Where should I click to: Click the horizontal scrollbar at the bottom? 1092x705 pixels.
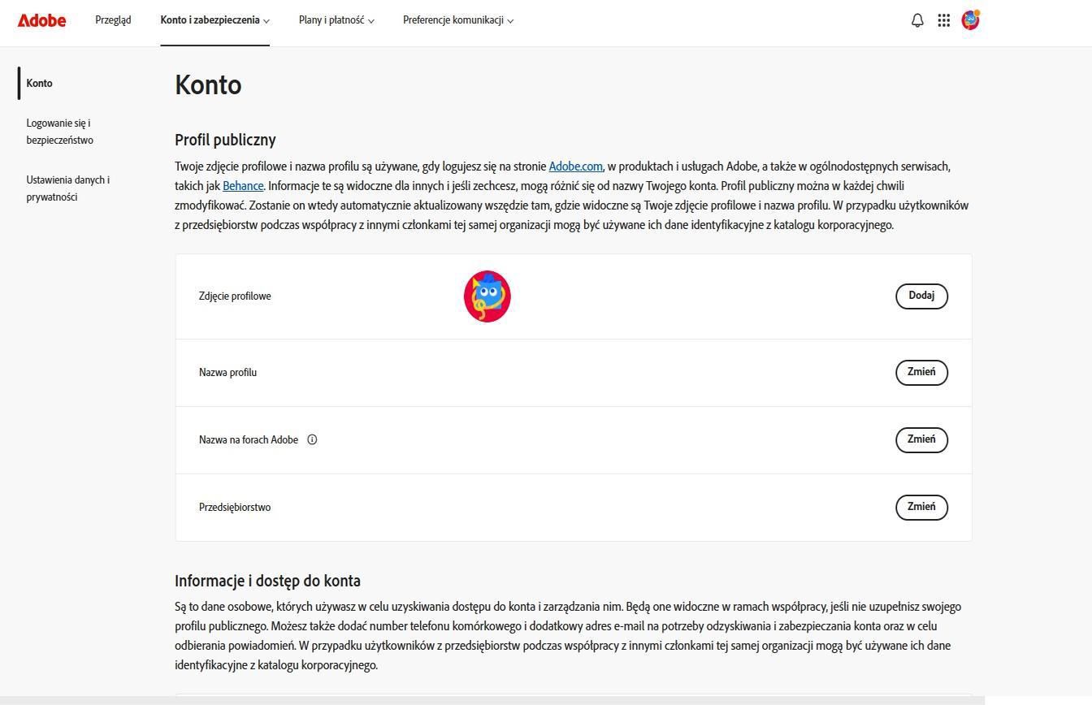492,700
